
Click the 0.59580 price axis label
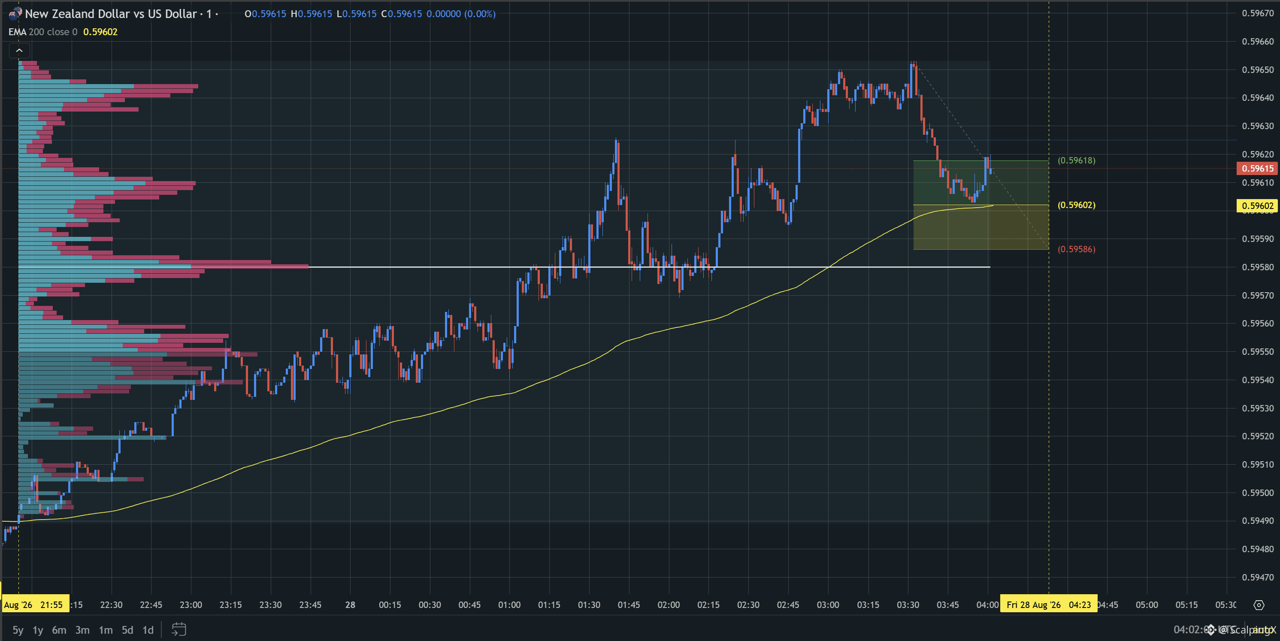(1258, 267)
